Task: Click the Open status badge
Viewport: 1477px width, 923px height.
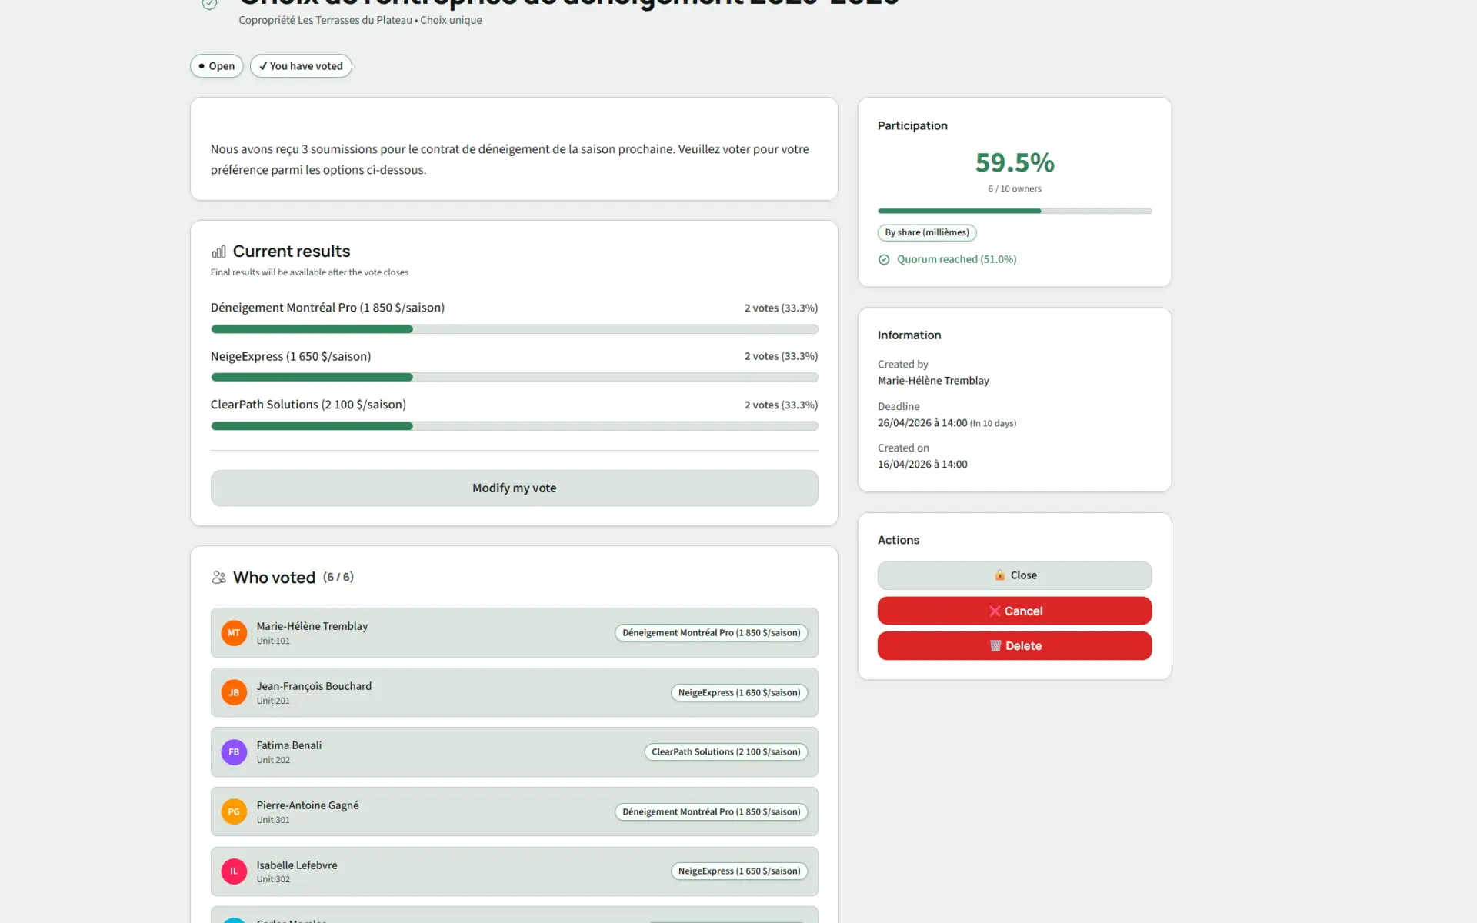Action: click(216, 66)
